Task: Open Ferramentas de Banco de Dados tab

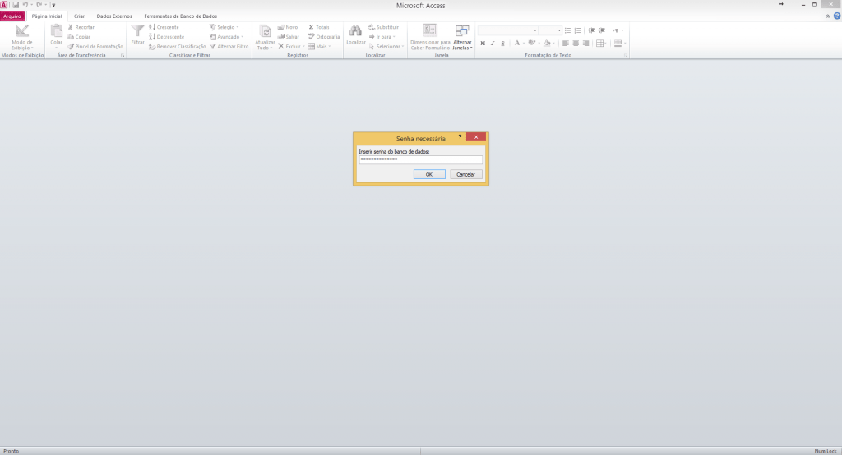Action: pyautogui.click(x=180, y=16)
